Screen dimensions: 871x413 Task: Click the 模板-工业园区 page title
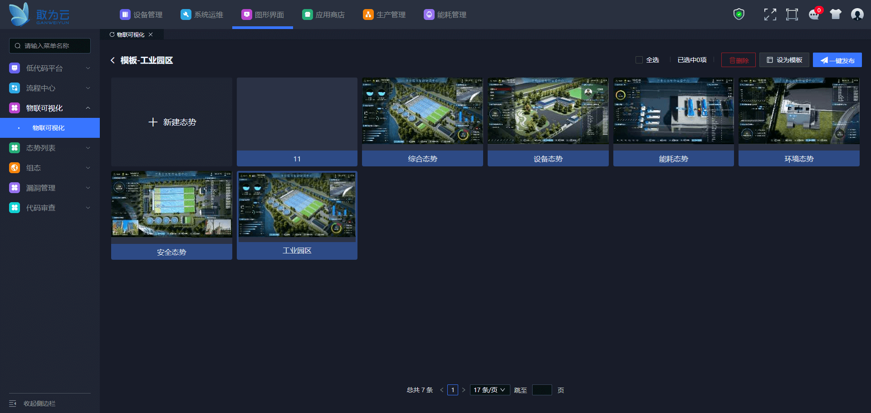click(147, 60)
